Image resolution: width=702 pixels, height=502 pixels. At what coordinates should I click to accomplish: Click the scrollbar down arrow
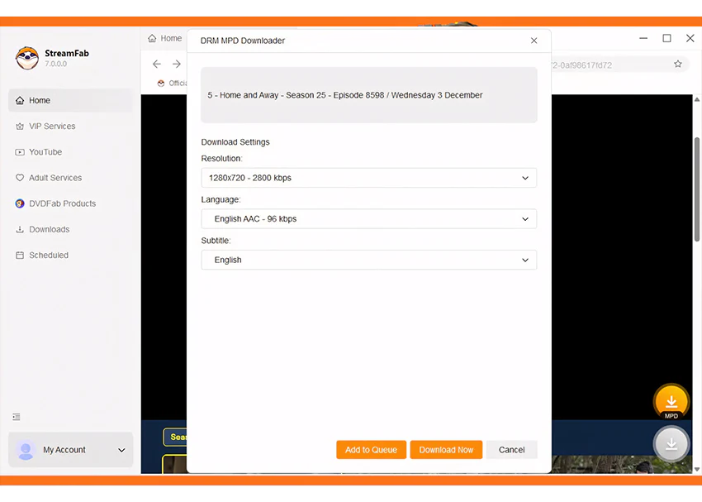point(696,469)
